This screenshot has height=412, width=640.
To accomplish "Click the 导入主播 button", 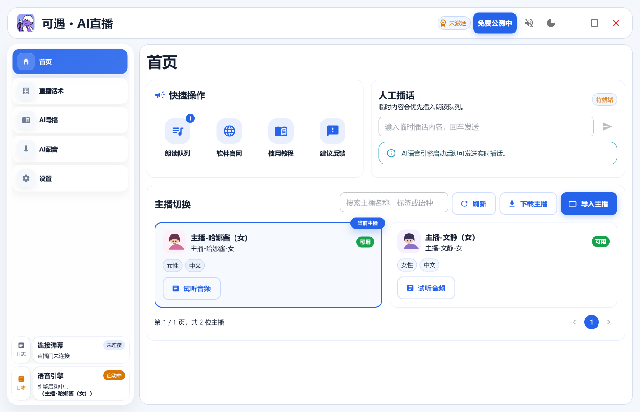I will 589,204.
